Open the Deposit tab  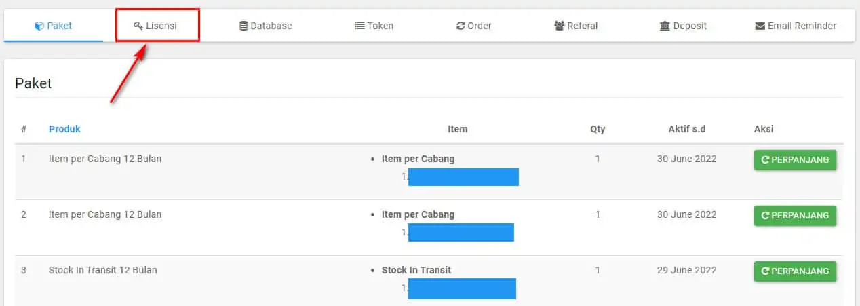pyautogui.click(x=683, y=26)
